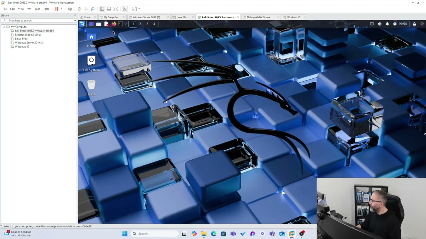Image resolution: width=426 pixels, height=239 pixels.
Task: Close the Library panel
Action: [75, 15]
